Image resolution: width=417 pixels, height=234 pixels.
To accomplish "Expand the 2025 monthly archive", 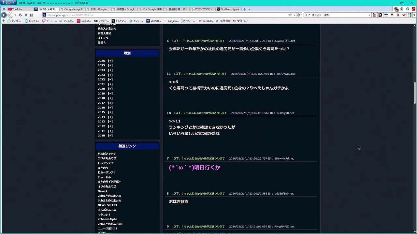I will 110,65.
